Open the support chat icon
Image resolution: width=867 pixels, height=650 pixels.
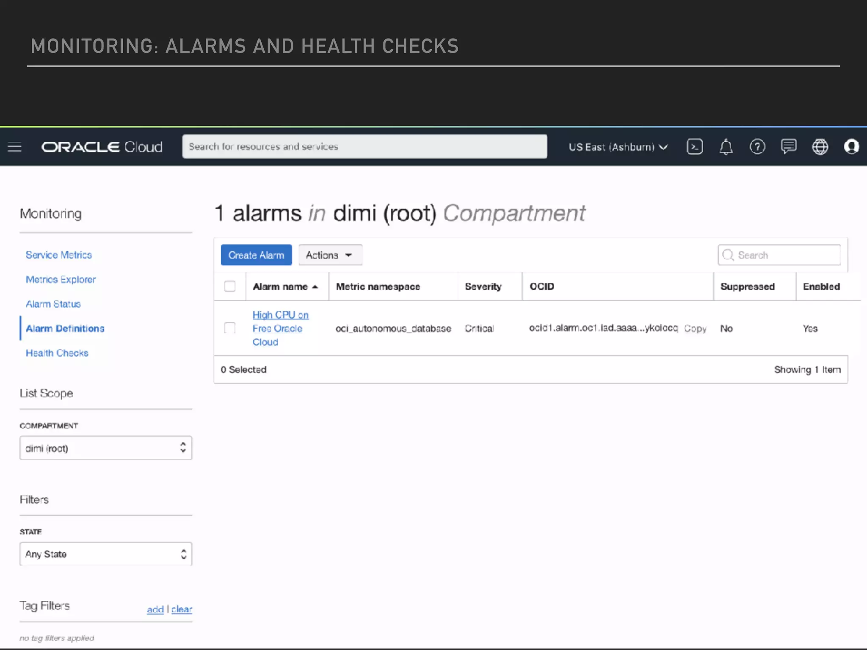pos(789,147)
